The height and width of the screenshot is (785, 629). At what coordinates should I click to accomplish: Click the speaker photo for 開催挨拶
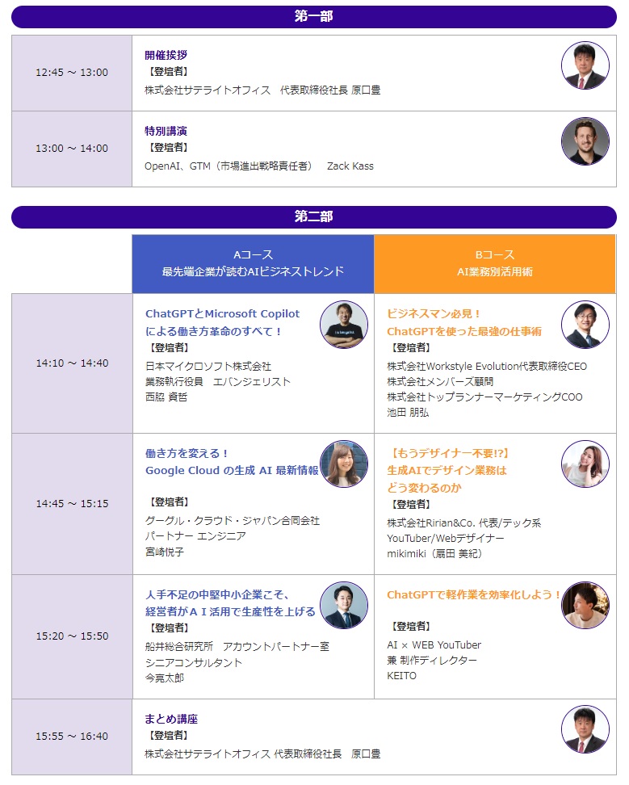[585, 65]
